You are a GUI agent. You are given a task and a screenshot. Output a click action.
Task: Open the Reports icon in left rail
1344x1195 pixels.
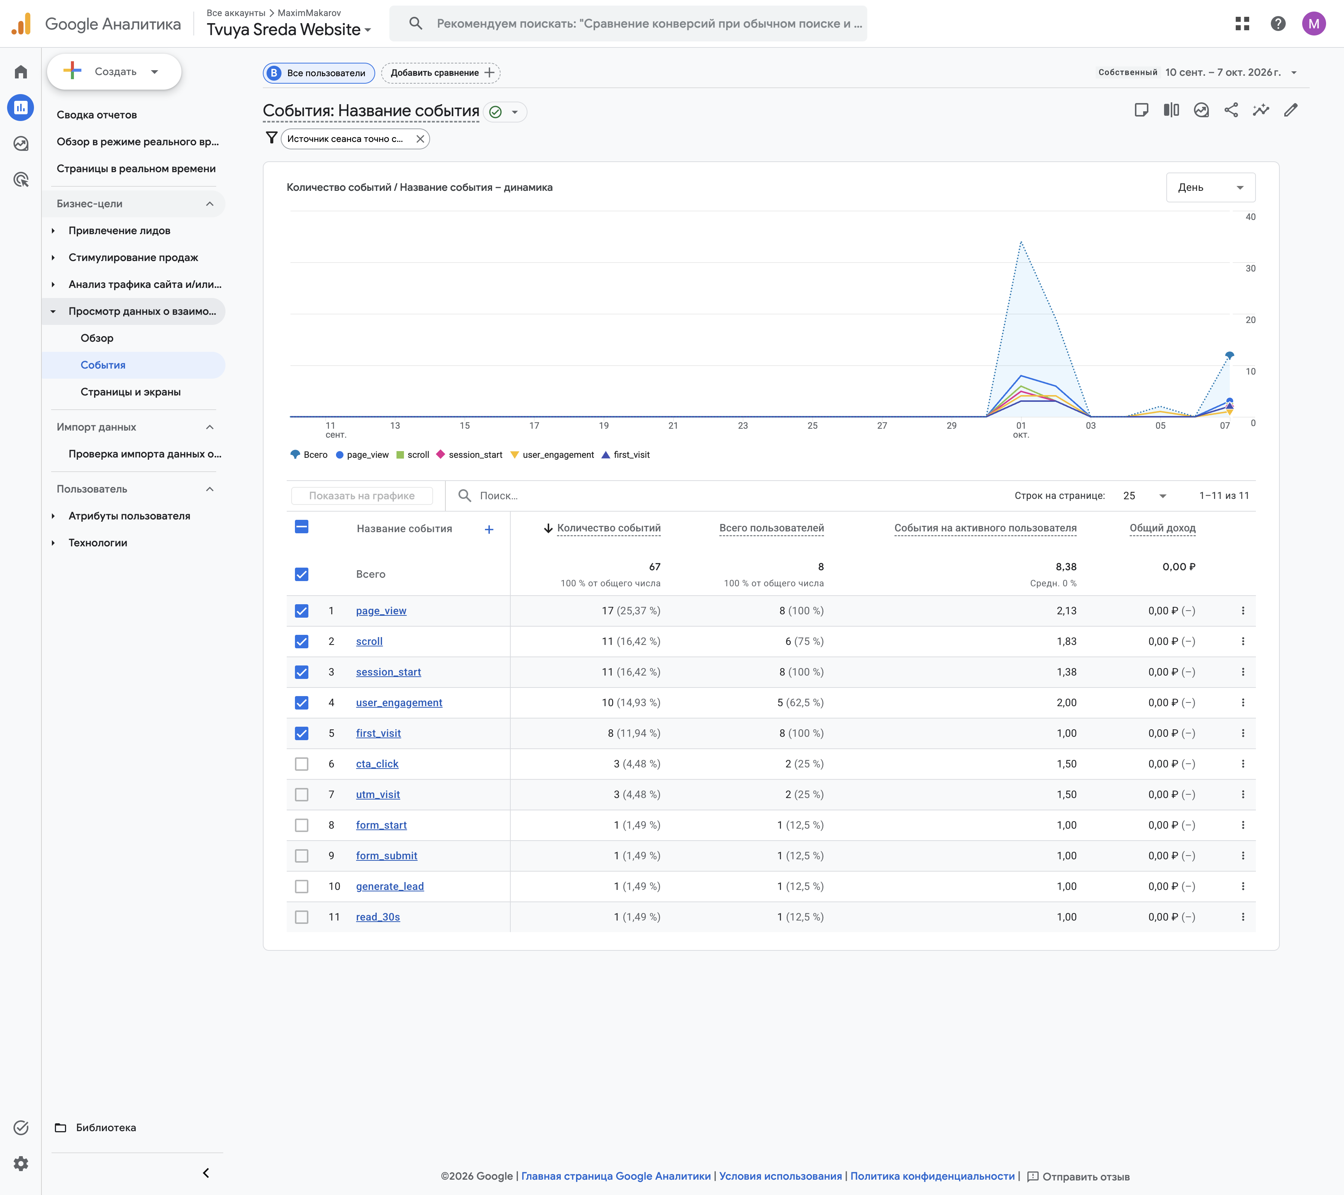[21, 107]
